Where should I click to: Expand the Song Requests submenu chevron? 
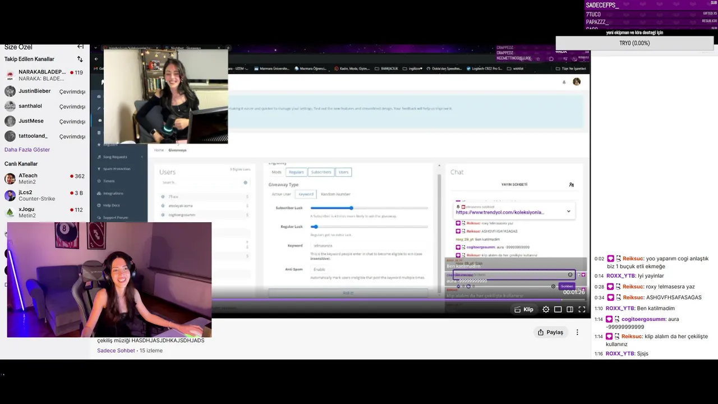(x=142, y=157)
